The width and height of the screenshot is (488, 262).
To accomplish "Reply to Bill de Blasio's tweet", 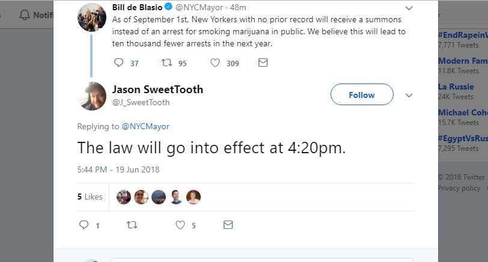I will [x=118, y=62].
